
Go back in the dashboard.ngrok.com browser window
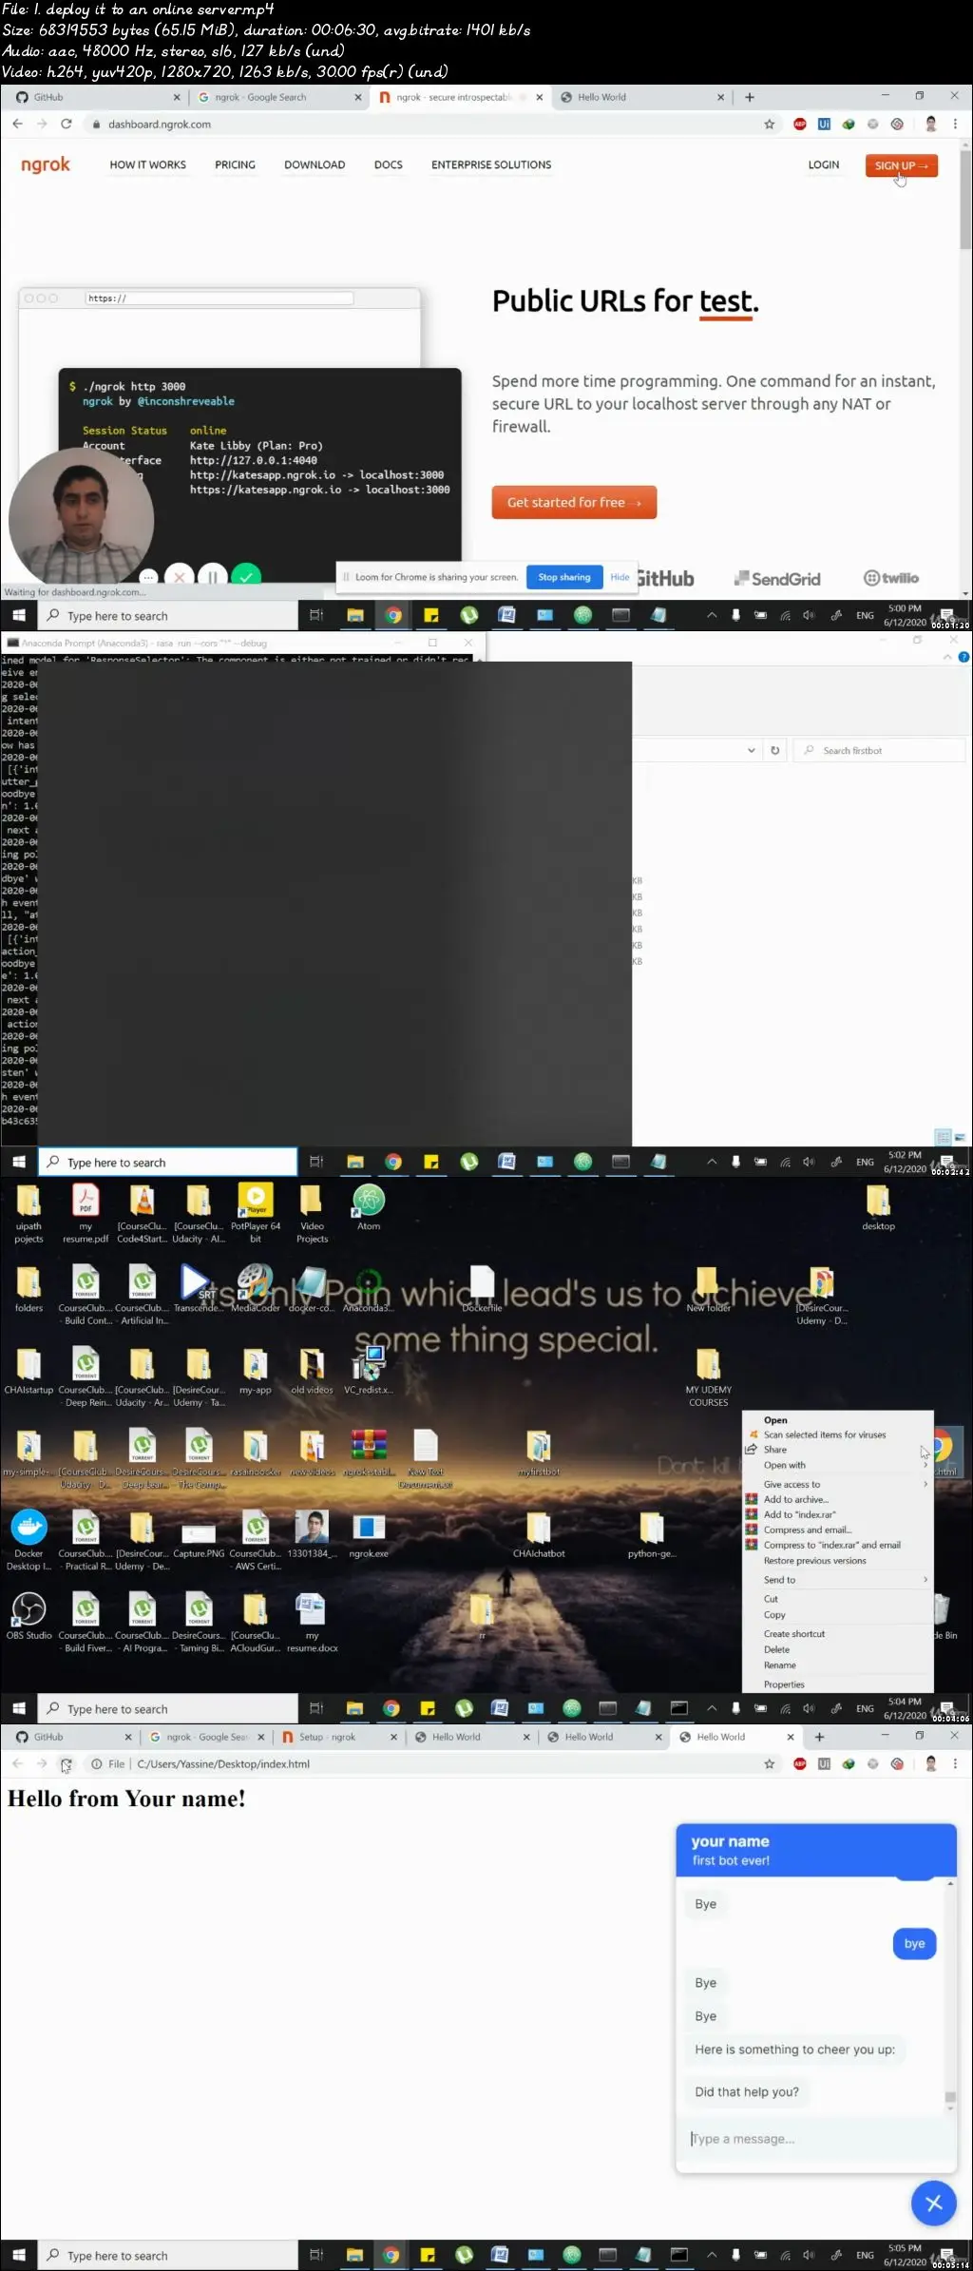17,124
